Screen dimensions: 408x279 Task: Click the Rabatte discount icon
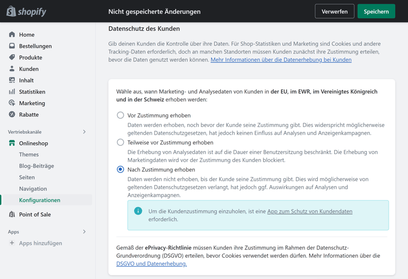tap(12, 115)
